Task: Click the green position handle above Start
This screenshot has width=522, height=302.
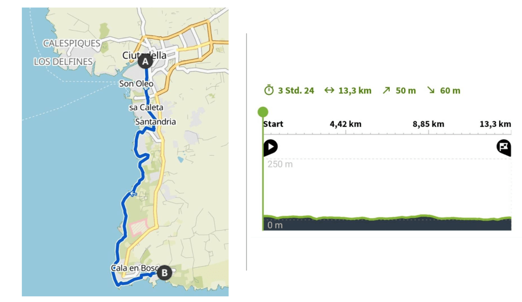Action: point(263,112)
